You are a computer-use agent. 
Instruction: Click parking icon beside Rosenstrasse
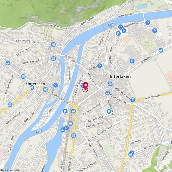(109, 112)
